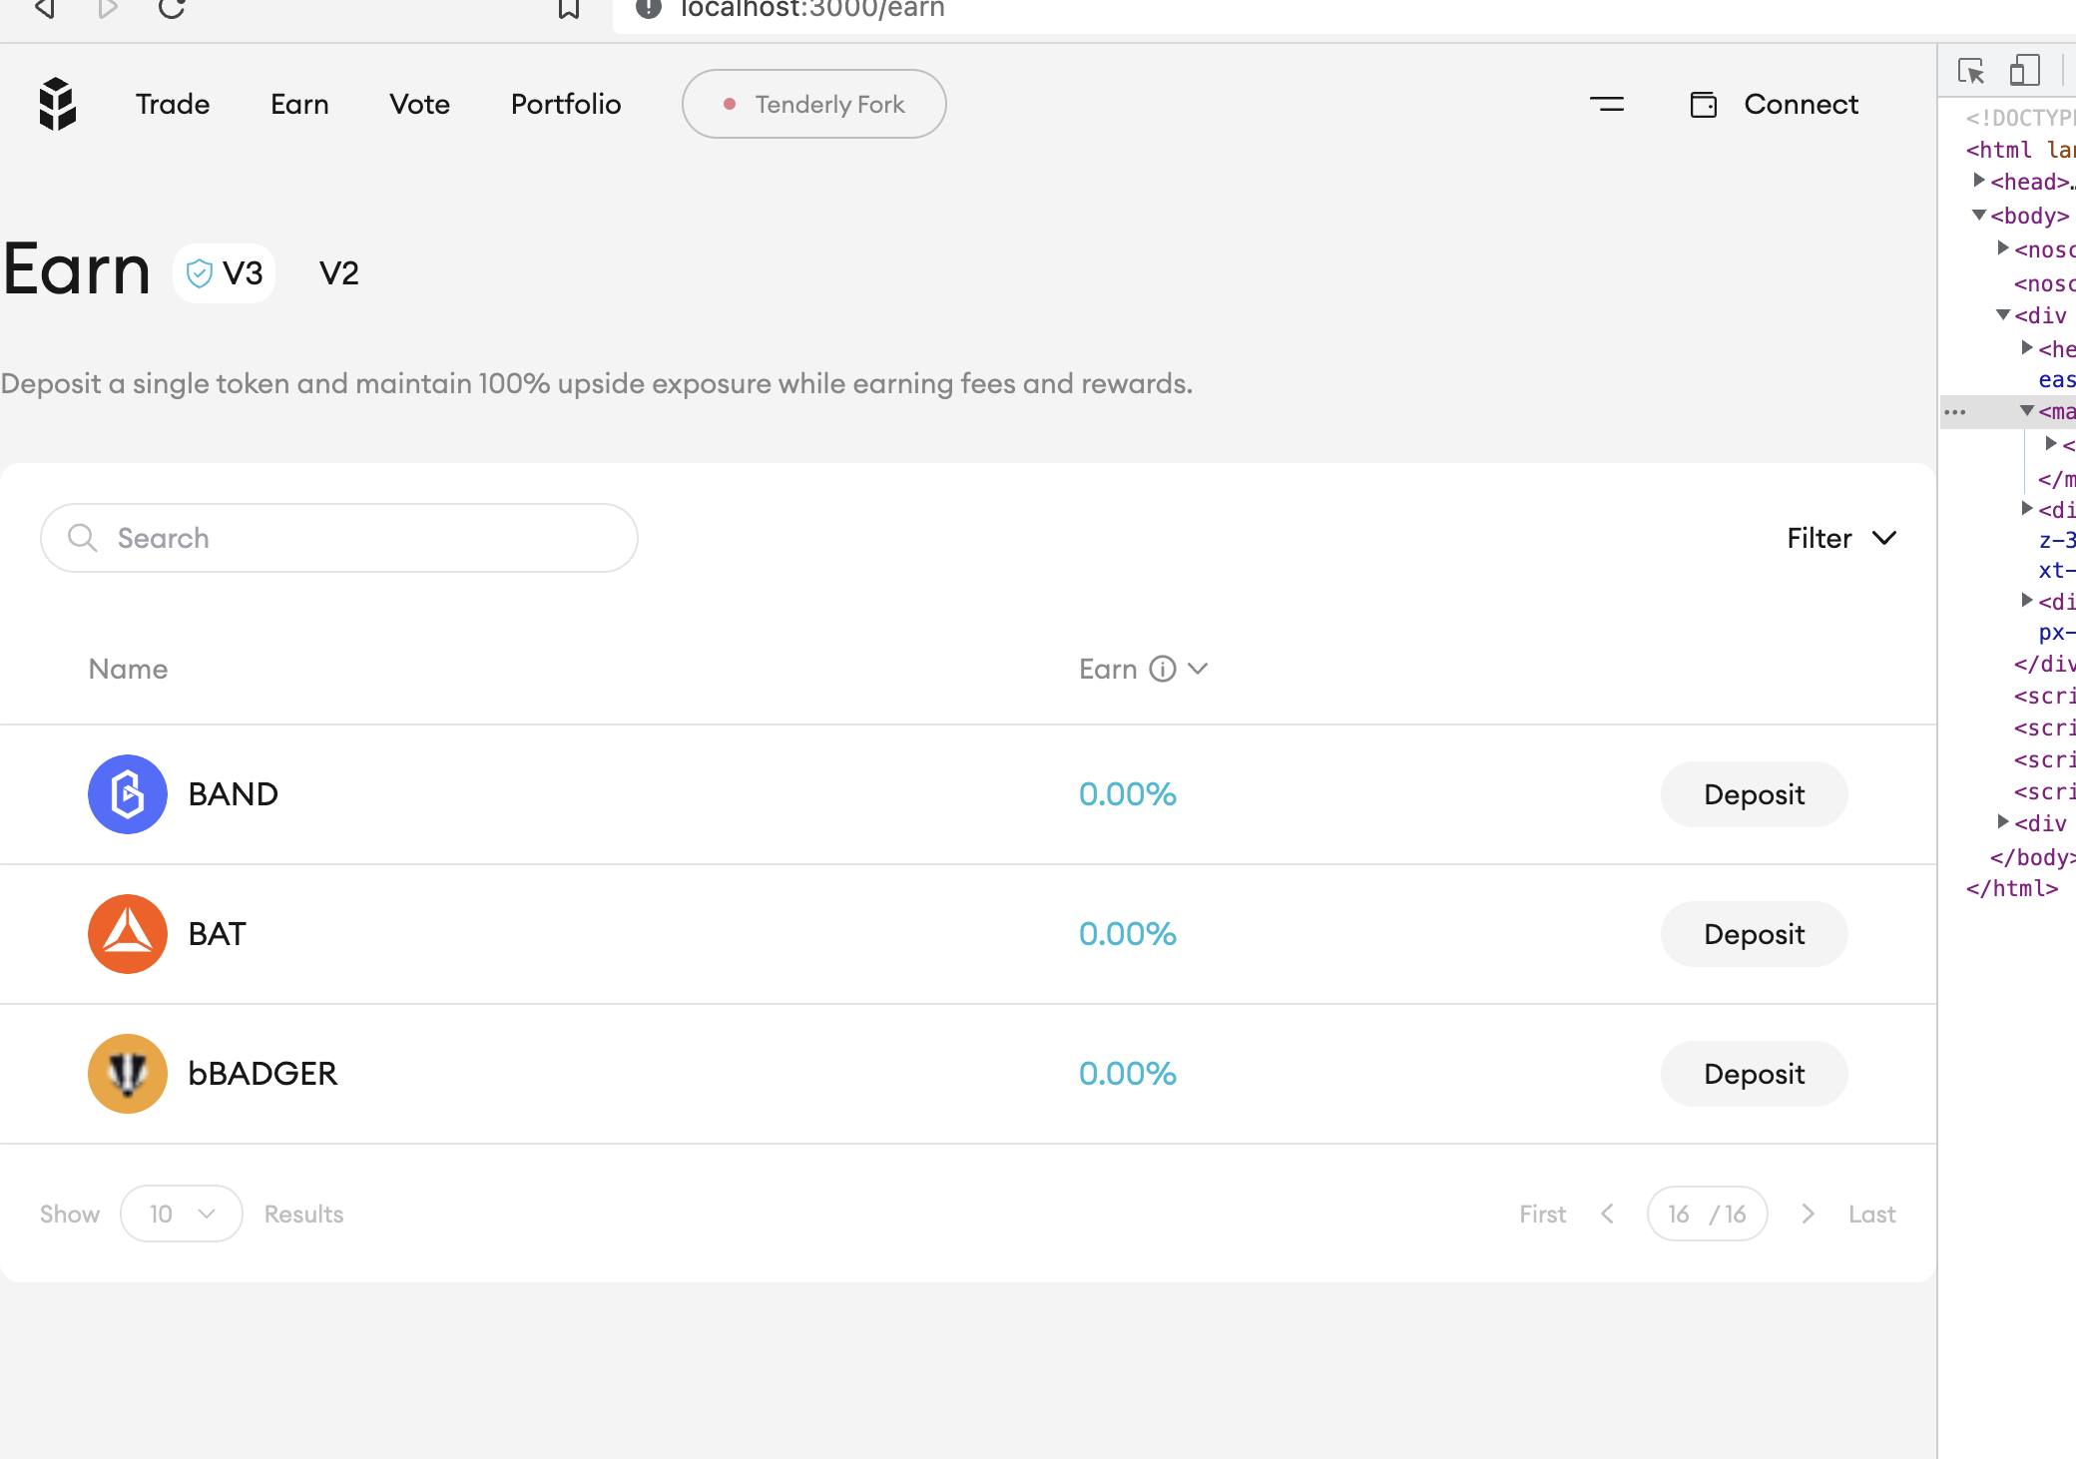Select the BAT token icon

click(127, 934)
